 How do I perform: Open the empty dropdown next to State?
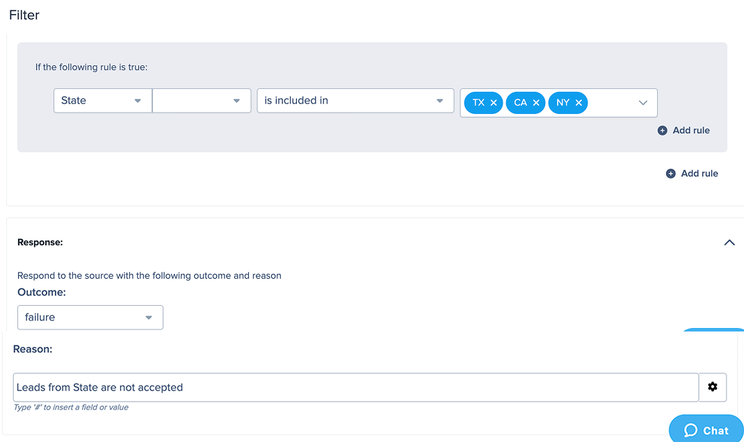point(202,101)
